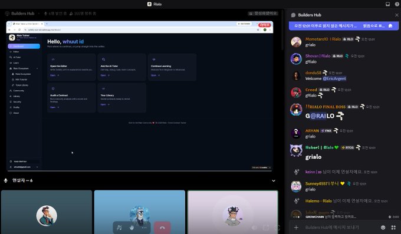Click the chat bubble icon in the panel header
This screenshot has height=234, width=401.
click(293, 15)
